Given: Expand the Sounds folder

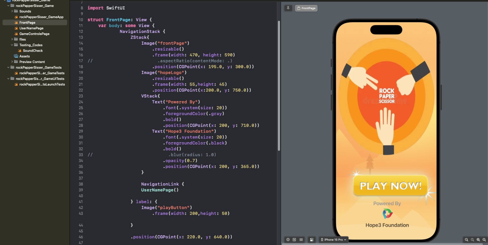Looking at the screenshot, I should 12,11.
